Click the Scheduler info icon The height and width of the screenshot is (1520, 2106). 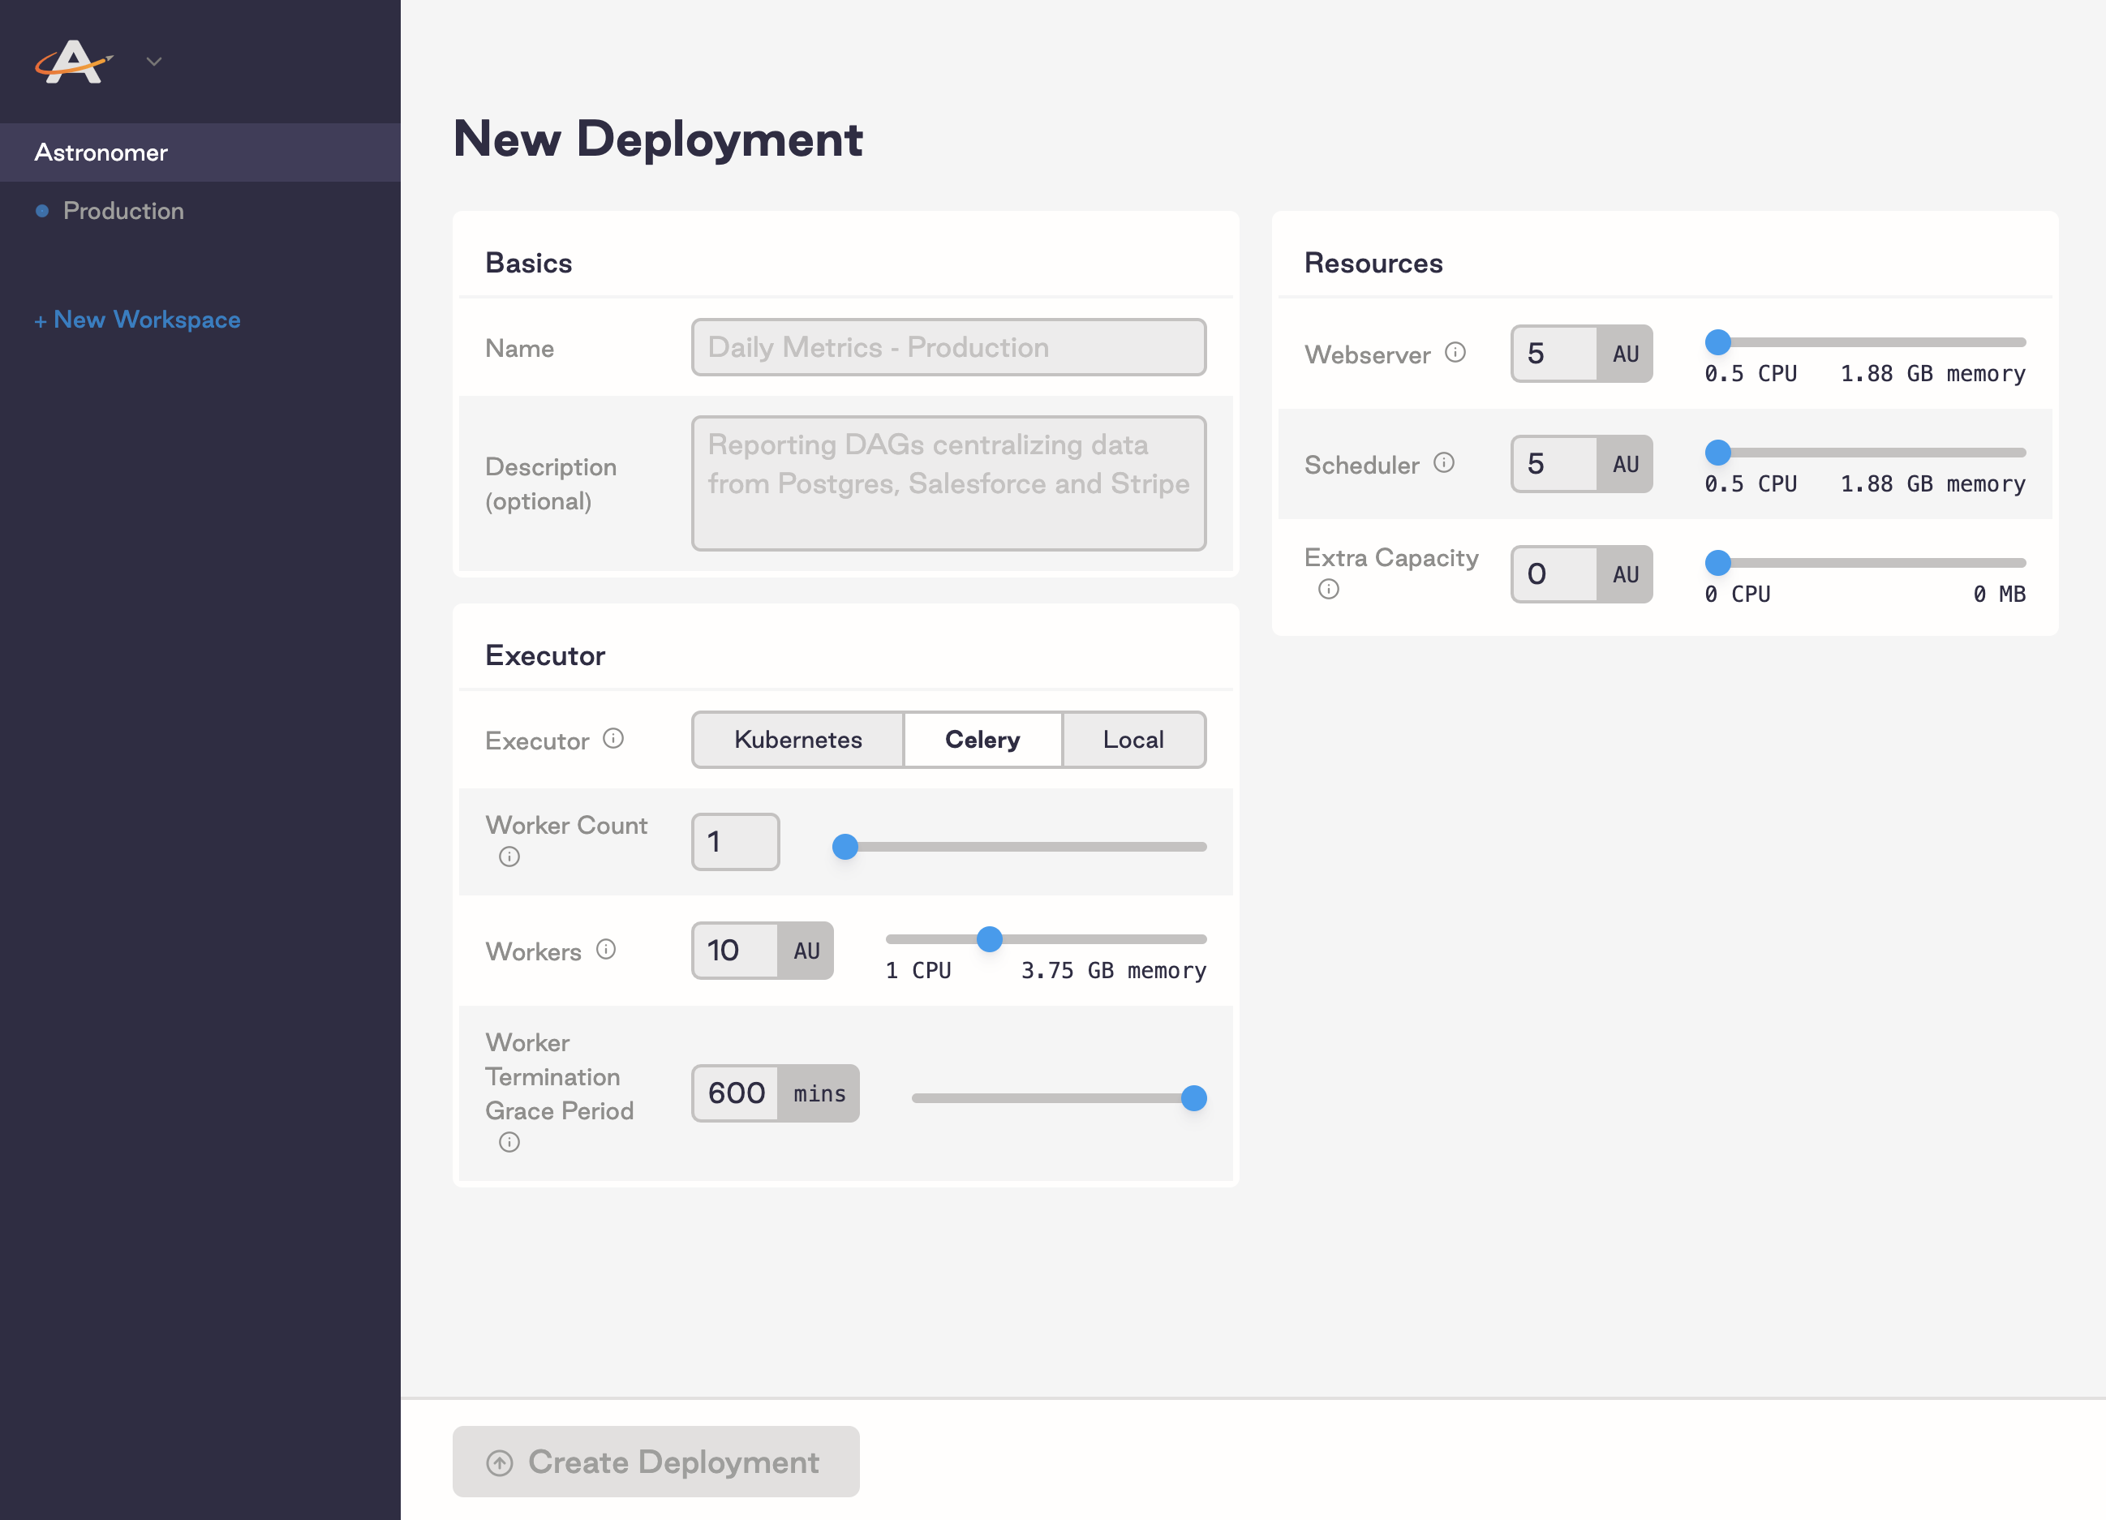(1443, 463)
